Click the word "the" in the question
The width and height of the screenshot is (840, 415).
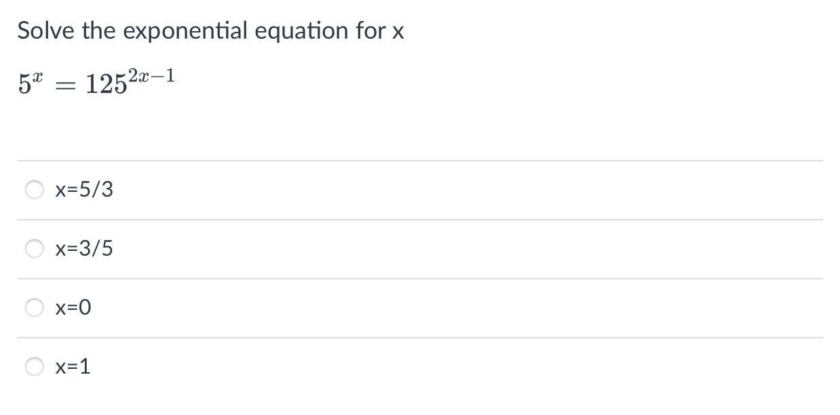(99, 31)
